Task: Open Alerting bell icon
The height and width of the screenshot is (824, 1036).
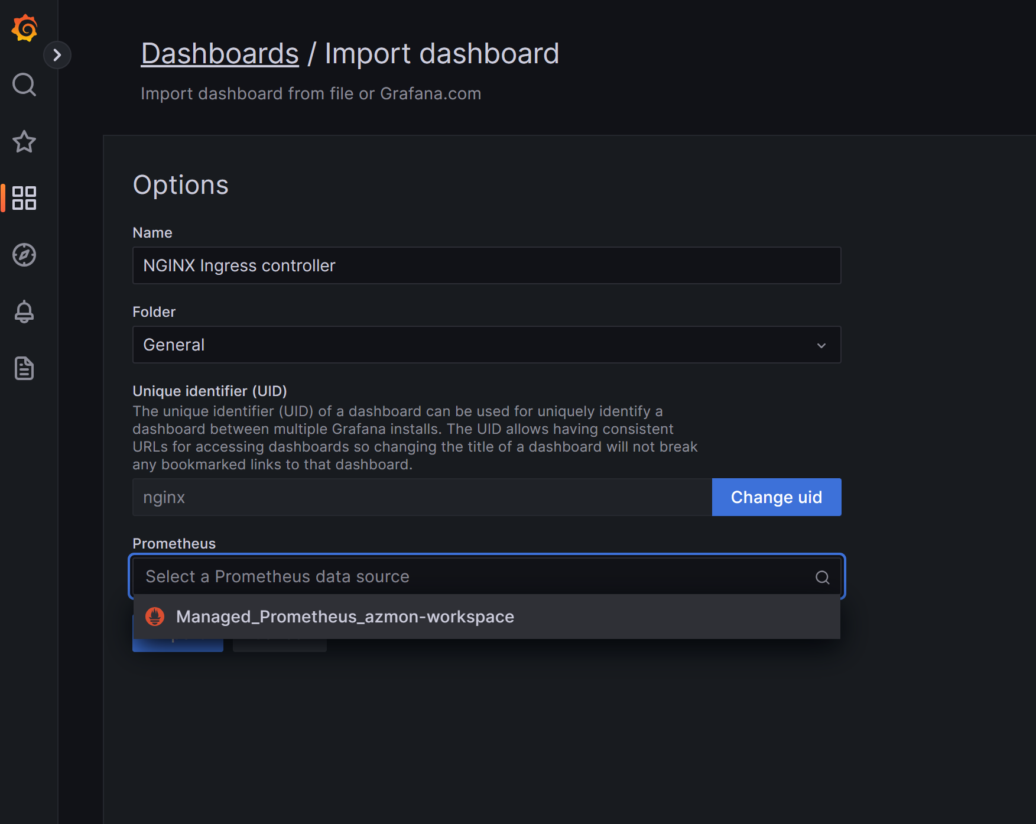Action: [24, 312]
